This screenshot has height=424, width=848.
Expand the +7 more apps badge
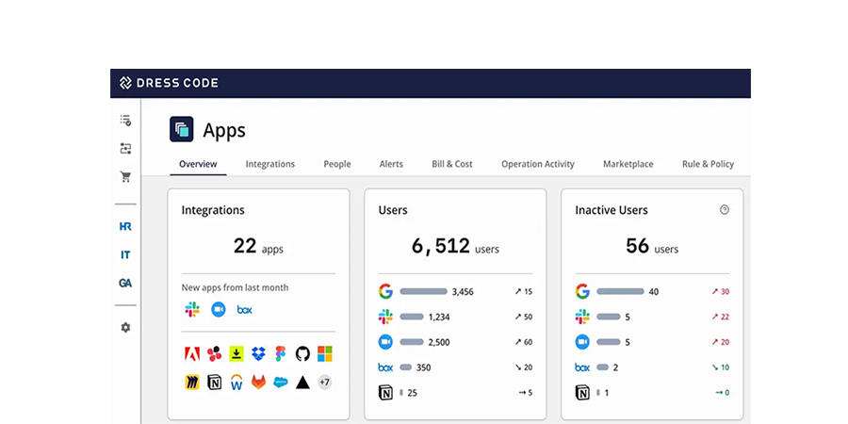click(324, 383)
